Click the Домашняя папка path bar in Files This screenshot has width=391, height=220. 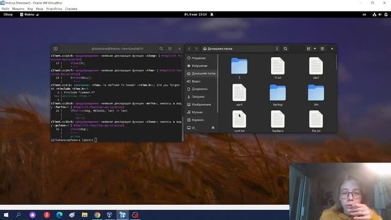(x=238, y=49)
